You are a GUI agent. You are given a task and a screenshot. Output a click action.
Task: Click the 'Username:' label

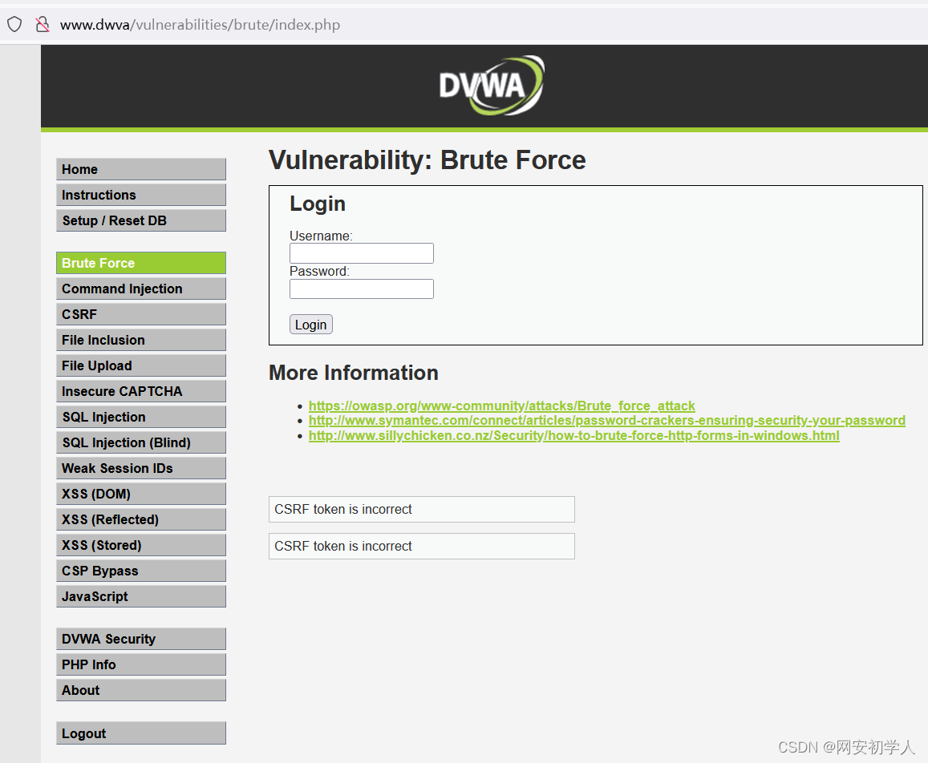point(321,236)
